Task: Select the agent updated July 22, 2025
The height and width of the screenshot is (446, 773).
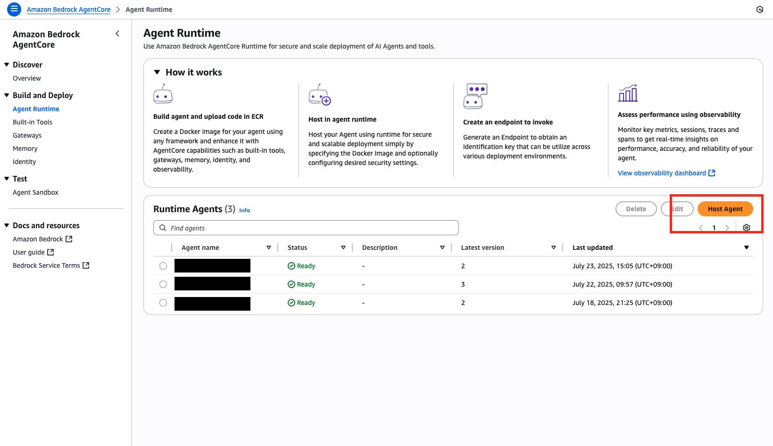Action: click(163, 284)
